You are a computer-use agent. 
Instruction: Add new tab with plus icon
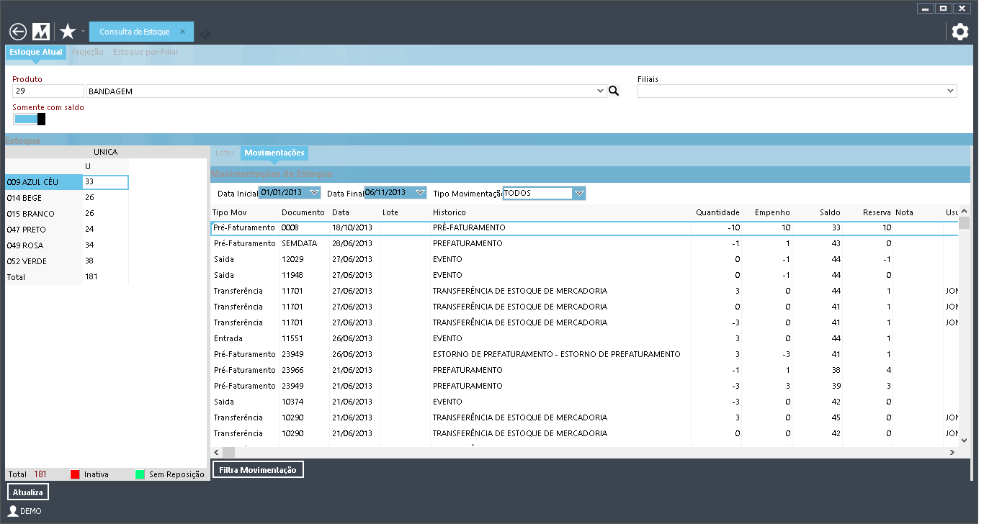coord(205,34)
